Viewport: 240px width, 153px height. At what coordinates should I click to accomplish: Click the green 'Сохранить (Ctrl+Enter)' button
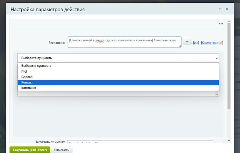30,150
